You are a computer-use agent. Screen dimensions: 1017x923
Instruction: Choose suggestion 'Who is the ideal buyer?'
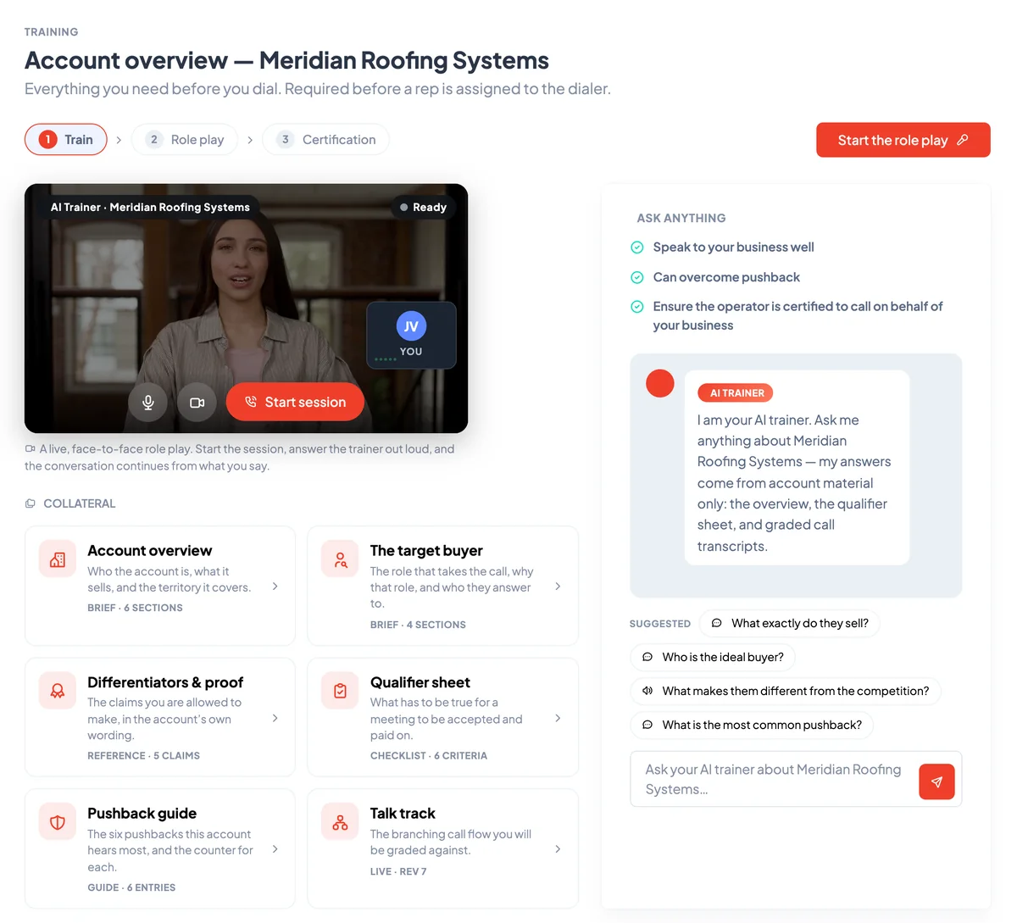(x=713, y=657)
